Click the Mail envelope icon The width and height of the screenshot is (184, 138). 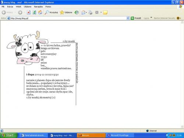click(x=83, y=13)
